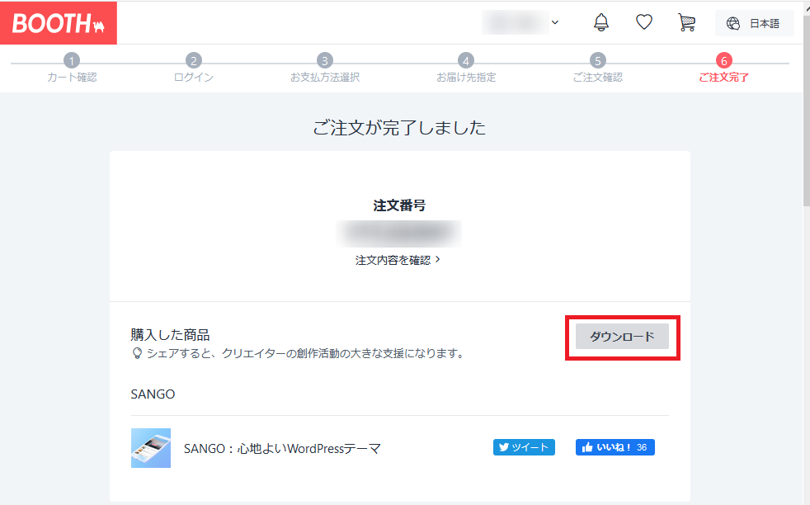Go to step 2 ログイン
Image resolution: width=810 pixels, height=505 pixels.
click(x=194, y=68)
